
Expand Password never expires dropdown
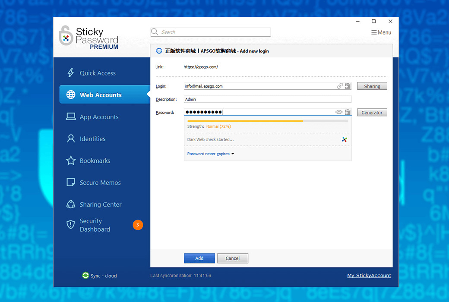[211, 154]
